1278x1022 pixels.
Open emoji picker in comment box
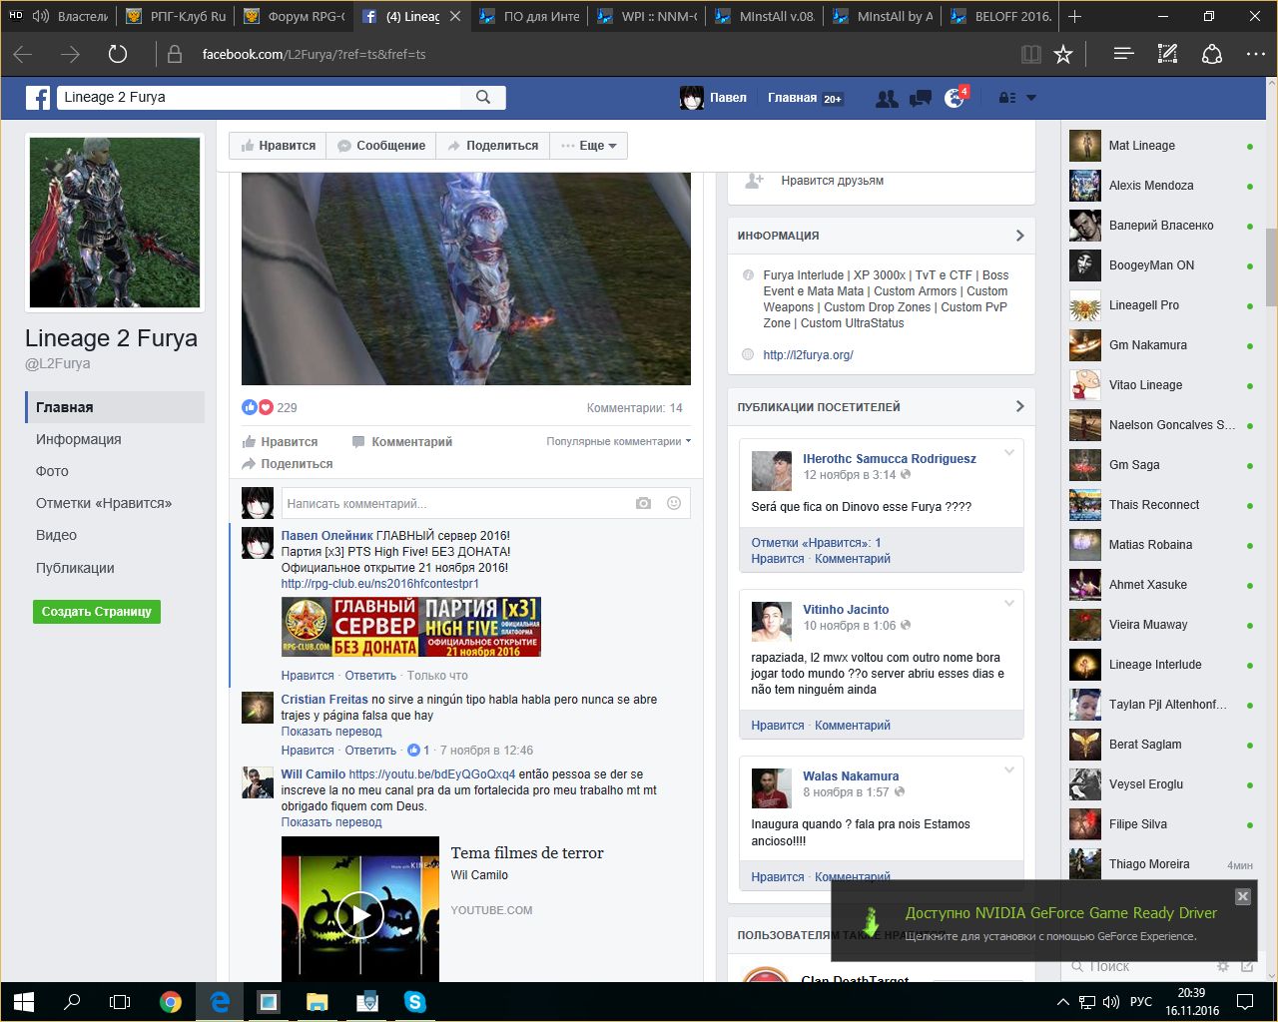(x=674, y=504)
